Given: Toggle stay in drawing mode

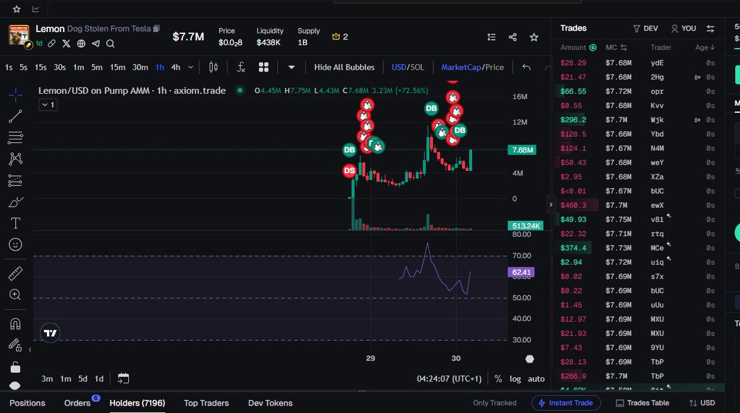Looking at the screenshot, I should pos(16,345).
